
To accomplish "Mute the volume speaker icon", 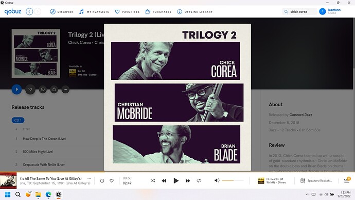I will coord(217,180).
